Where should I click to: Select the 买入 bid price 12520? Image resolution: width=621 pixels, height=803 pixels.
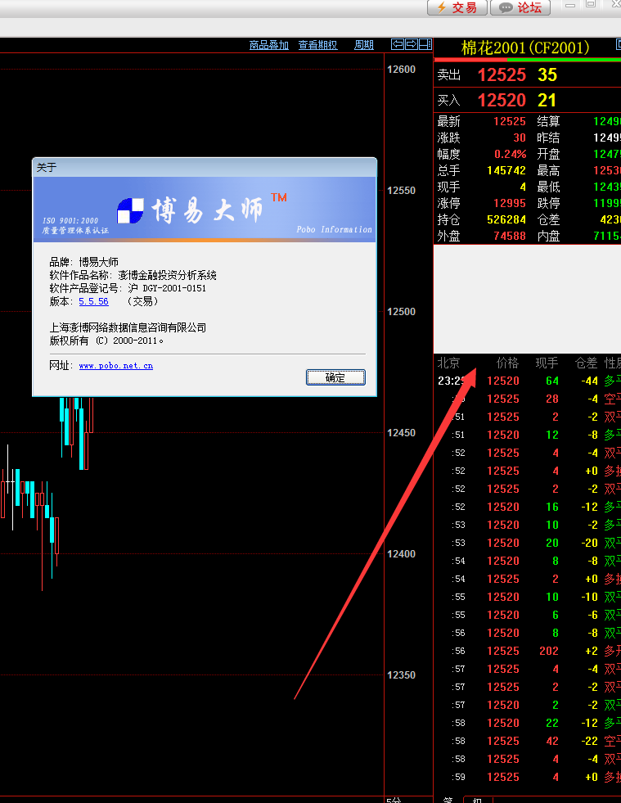click(x=502, y=101)
